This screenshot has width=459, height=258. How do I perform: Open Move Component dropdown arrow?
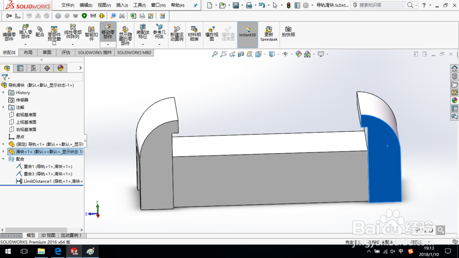[108, 45]
